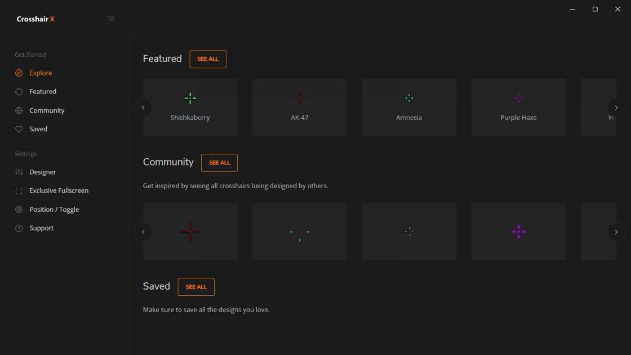This screenshot has height=355, width=631.
Task: Click the Get Started sidebar label
Action: click(30, 54)
